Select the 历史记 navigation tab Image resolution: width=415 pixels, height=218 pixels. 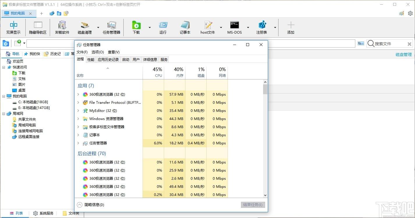(53, 54)
